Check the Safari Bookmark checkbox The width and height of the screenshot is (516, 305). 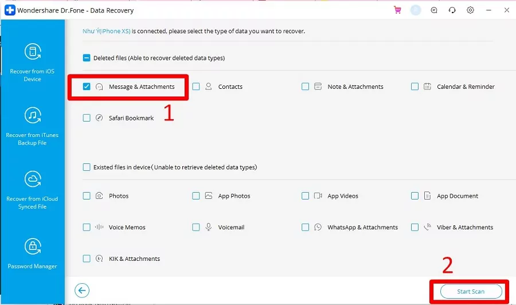point(87,118)
